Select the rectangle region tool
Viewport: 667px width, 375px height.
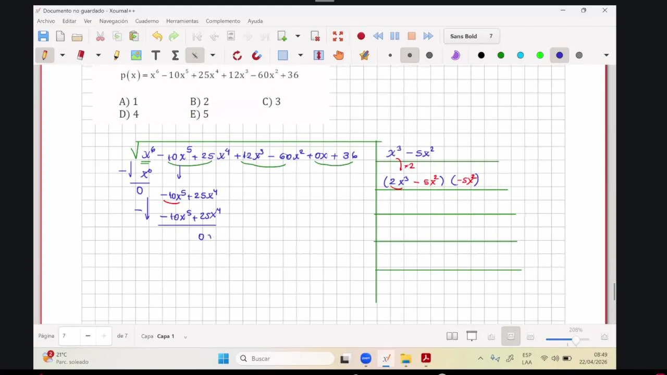pos(282,55)
